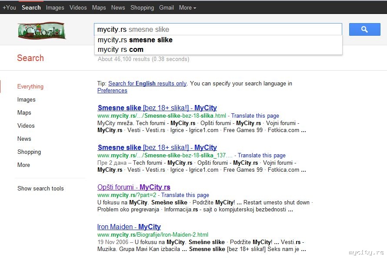Open the Preferences link
Viewport: 387px width, 258px height.
(112, 91)
